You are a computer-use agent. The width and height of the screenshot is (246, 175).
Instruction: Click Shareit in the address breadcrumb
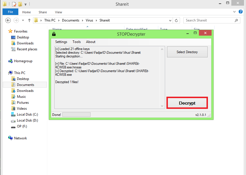(x=104, y=20)
